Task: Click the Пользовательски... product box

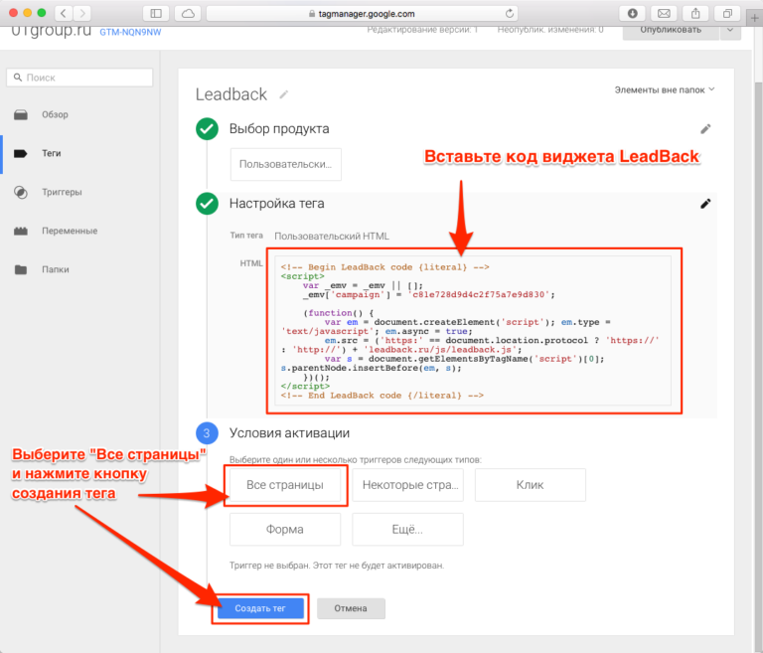Action: pos(286,165)
